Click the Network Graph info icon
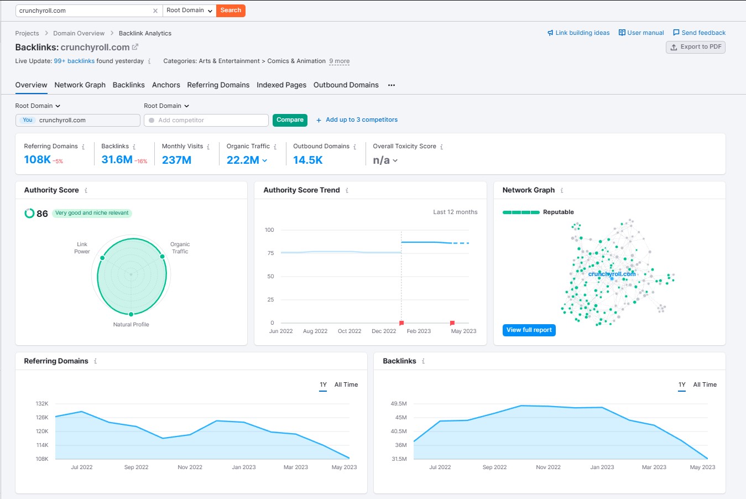746x499 pixels. pyautogui.click(x=562, y=190)
